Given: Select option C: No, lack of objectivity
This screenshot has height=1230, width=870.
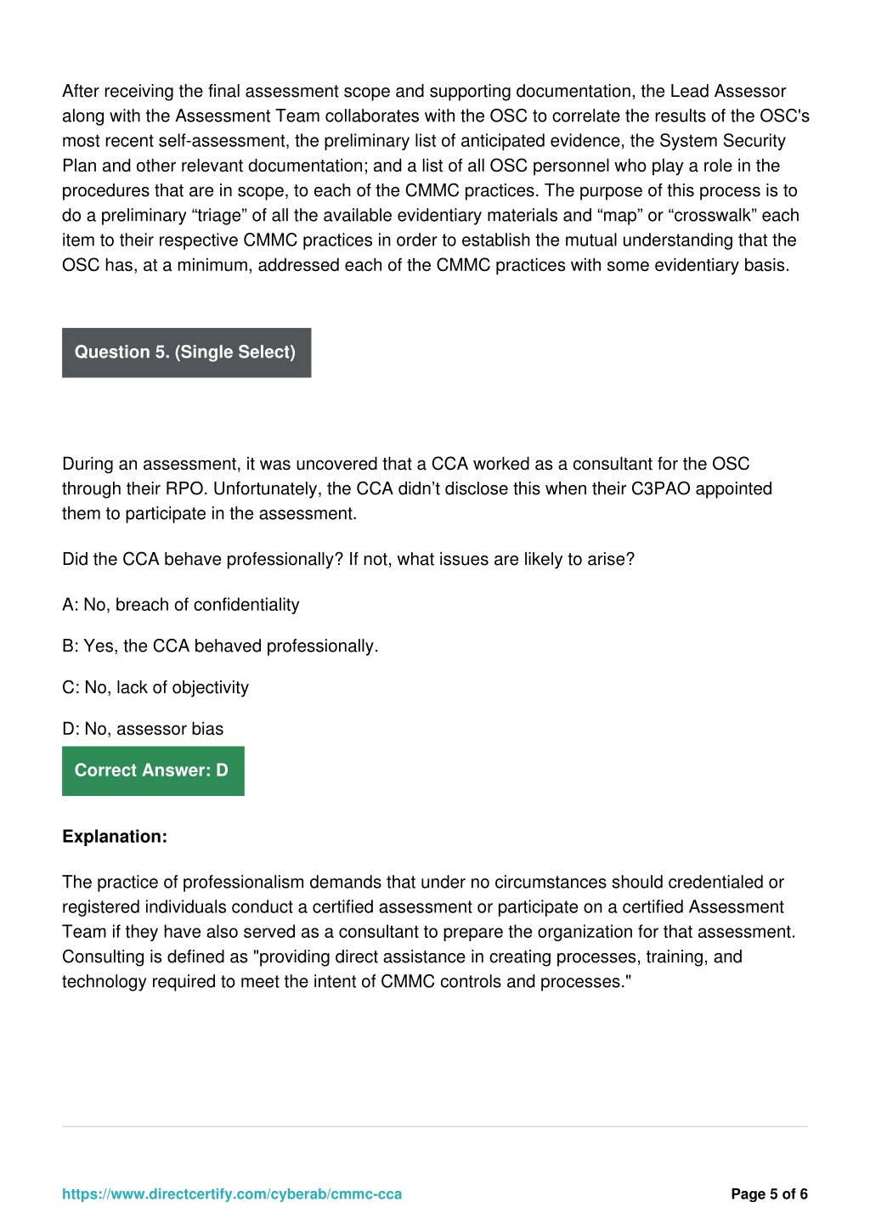Looking at the screenshot, I should click(x=155, y=687).
